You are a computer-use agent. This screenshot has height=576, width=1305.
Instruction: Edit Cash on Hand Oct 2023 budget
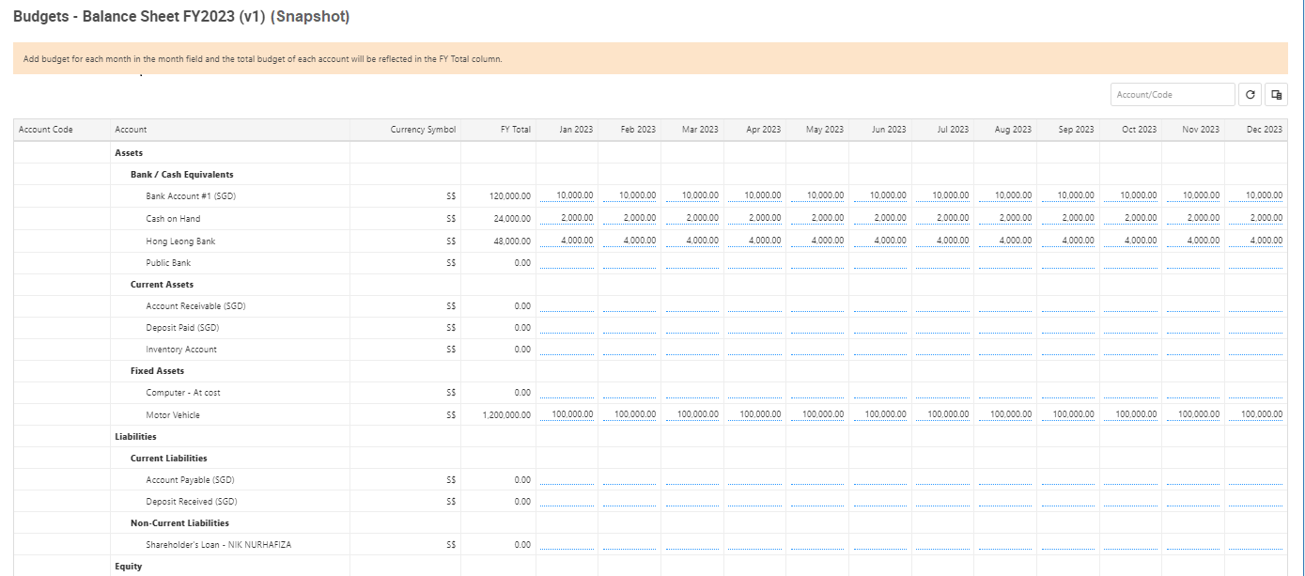(1130, 218)
